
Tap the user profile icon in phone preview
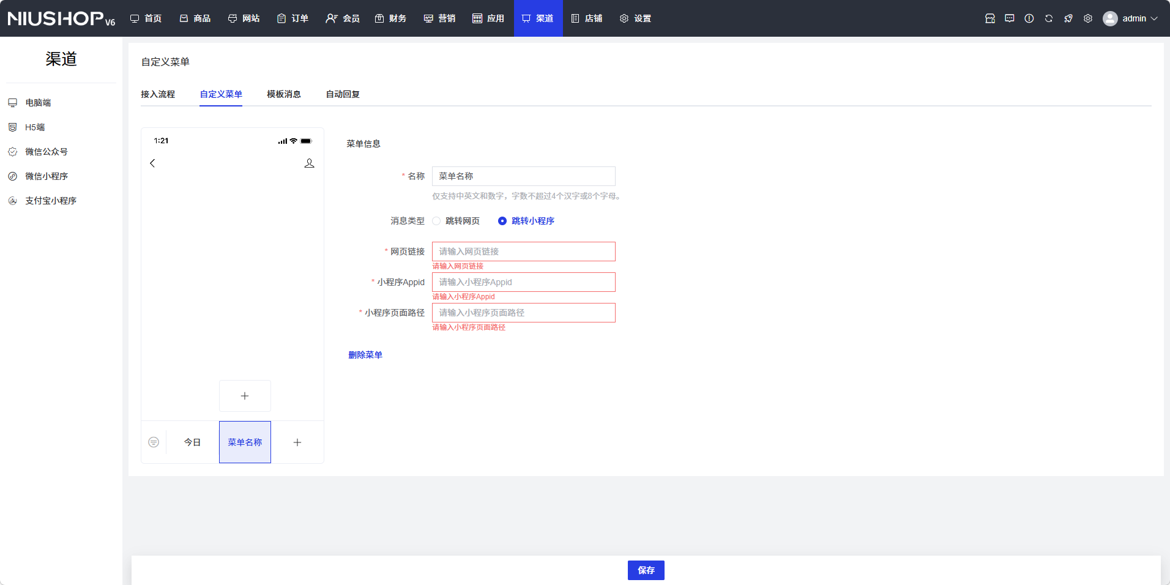pyautogui.click(x=309, y=163)
